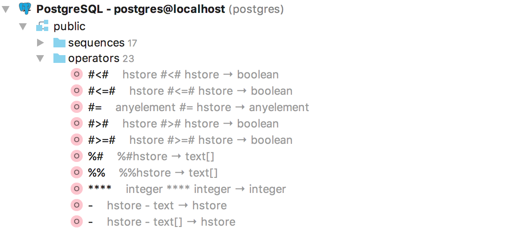Collapse the PostgreSQL datasource node arrow
Viewport: 517px width, 230px height.
pos(6,9)
